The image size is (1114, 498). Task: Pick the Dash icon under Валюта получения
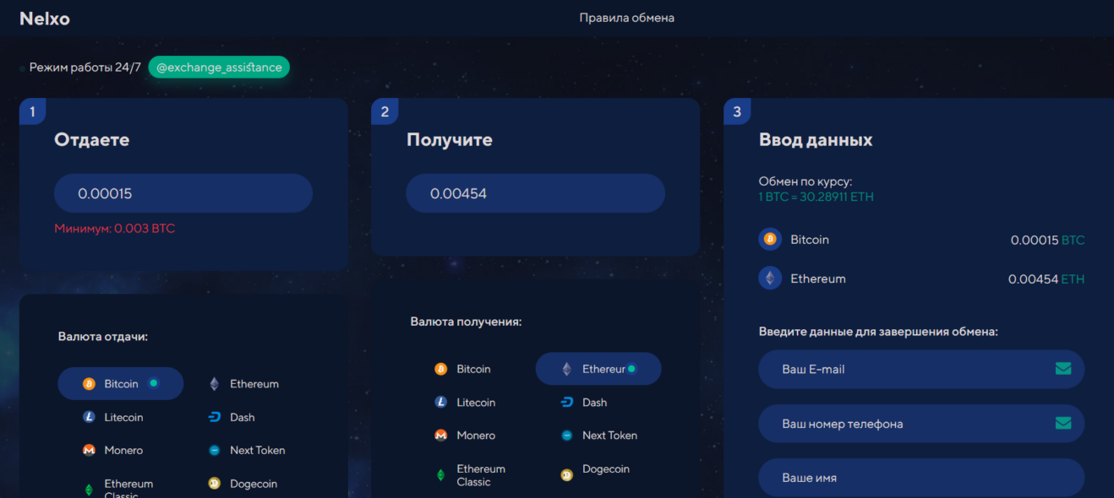click(567, 403)
